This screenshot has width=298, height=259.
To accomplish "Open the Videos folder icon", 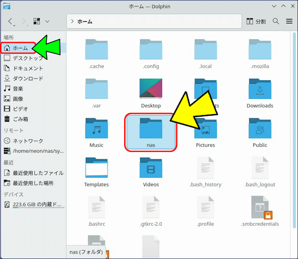I will coord(151,170).
